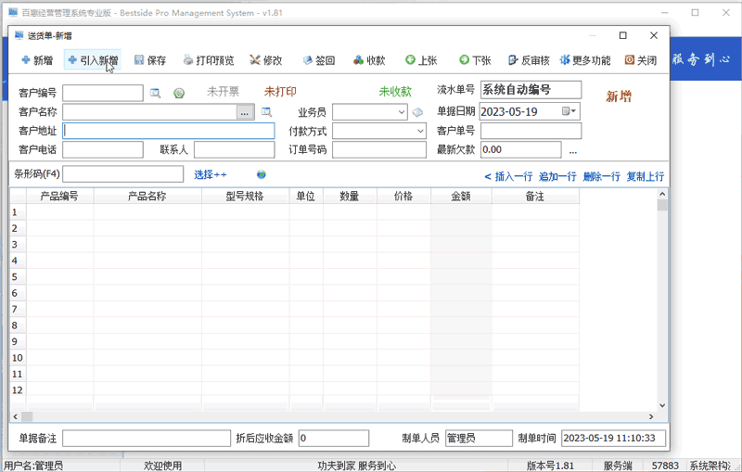Maximize the 送货单-新增 window
Viewport: 742px width, 472px height.
[623, 35]
